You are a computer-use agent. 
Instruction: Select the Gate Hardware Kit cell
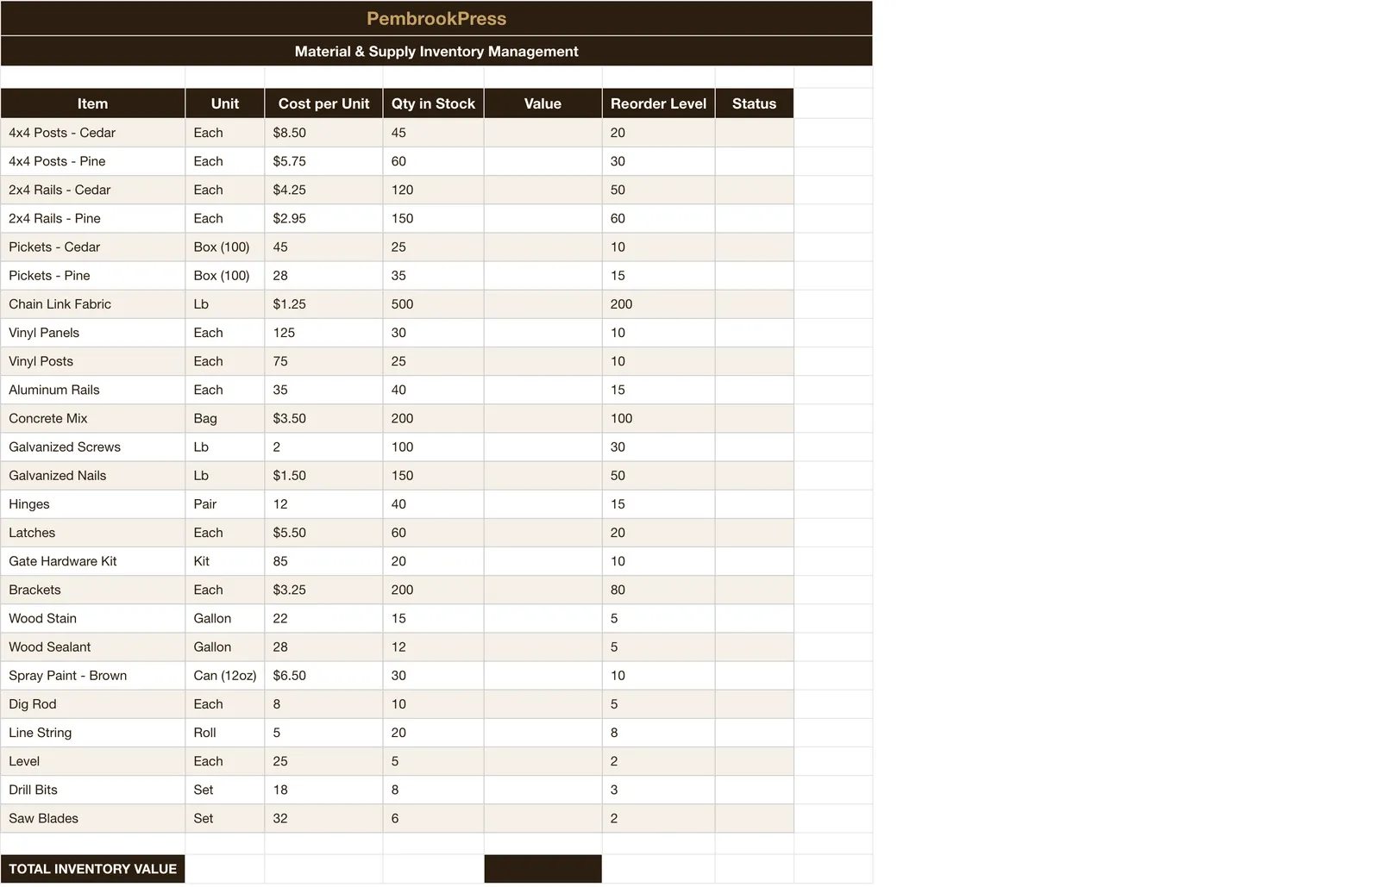92,561
